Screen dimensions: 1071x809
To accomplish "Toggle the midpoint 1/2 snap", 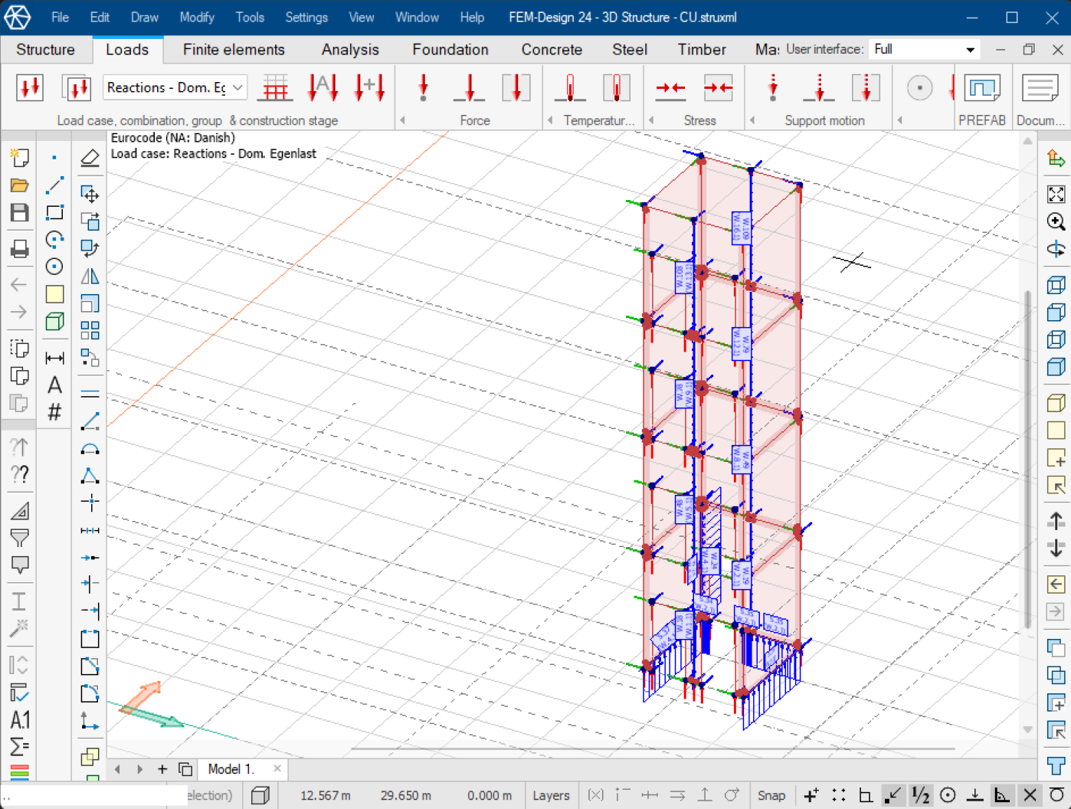I will [920, 795].
